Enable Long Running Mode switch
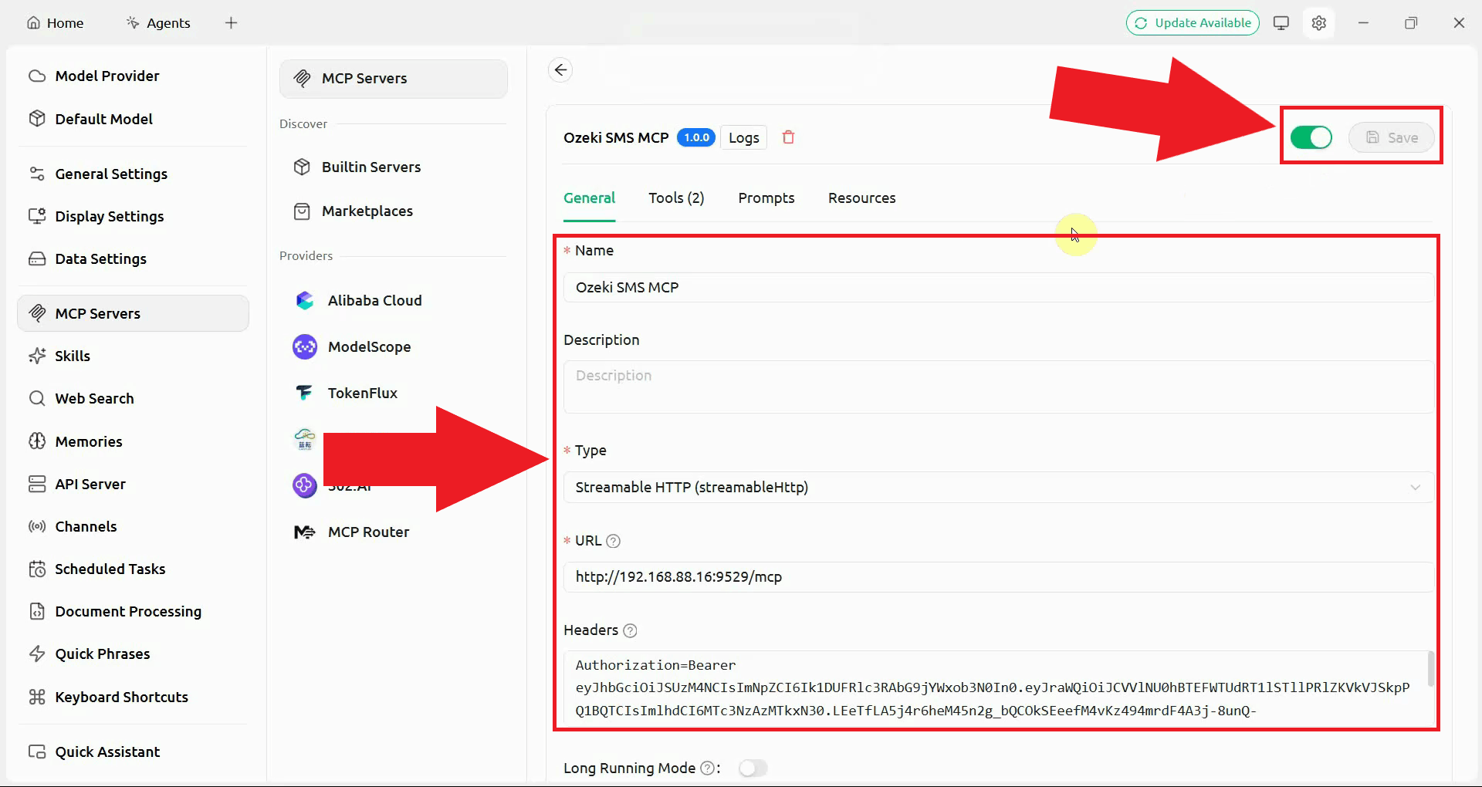 pos(753,768)
